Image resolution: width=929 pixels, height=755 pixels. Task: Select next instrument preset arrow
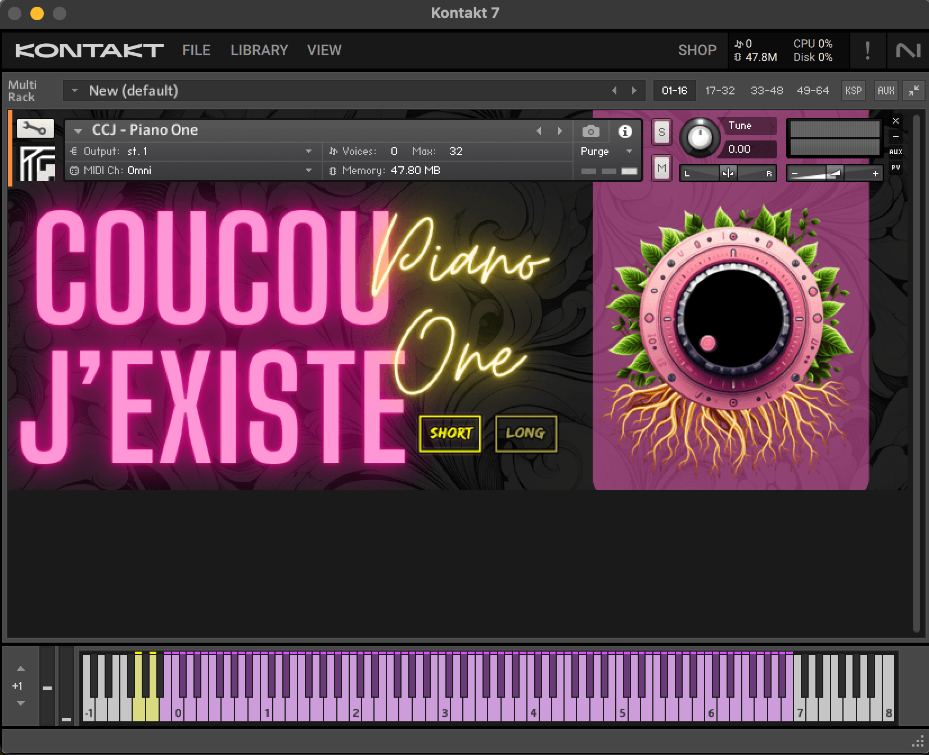point(560,131)
